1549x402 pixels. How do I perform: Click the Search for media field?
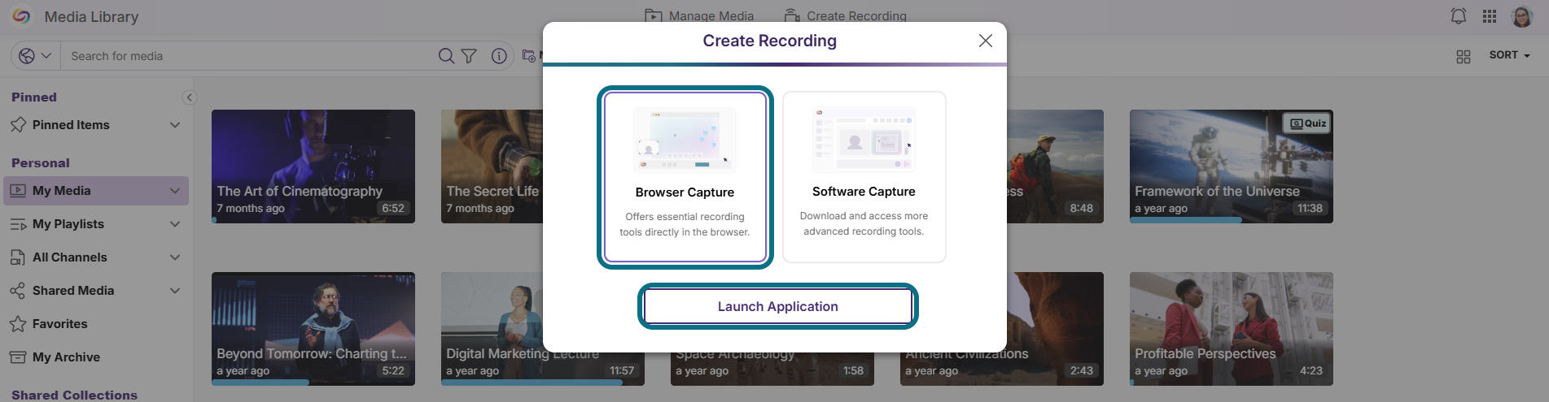tap(248, 56)
